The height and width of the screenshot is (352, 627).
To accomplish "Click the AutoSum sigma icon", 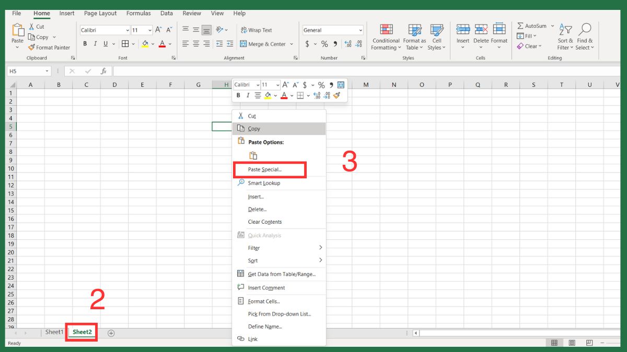I will 520,26.
